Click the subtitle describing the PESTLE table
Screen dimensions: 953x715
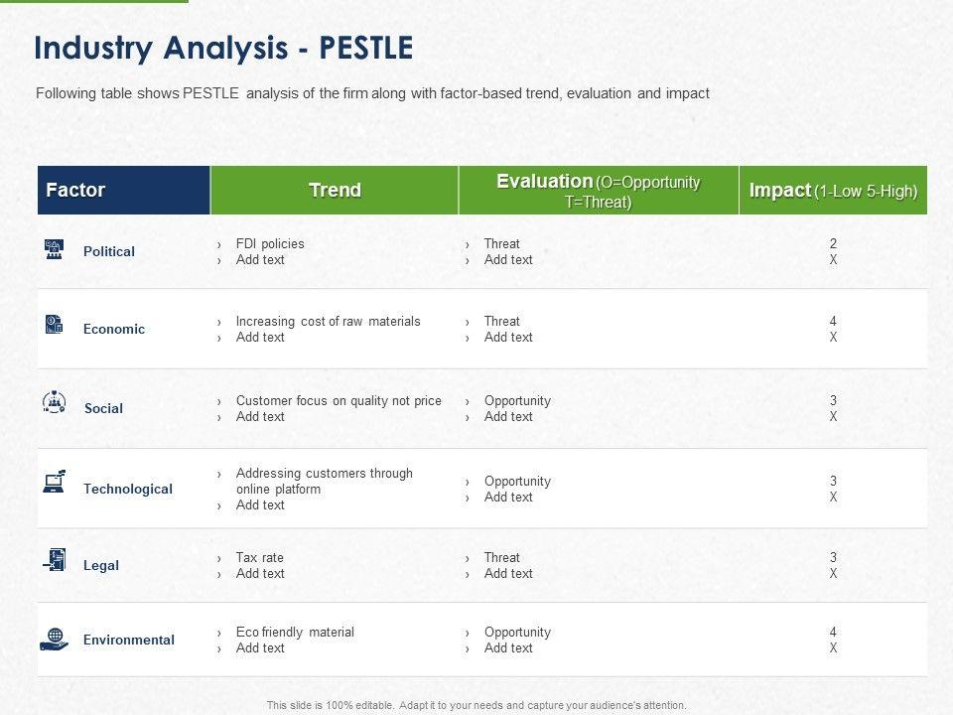tap(372, 93)
